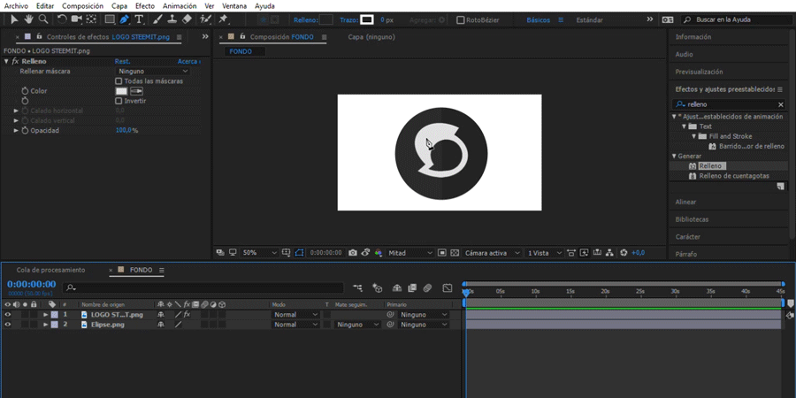796x398 pixels.
Task: Select the Hand tool
Action: [28, 19]
